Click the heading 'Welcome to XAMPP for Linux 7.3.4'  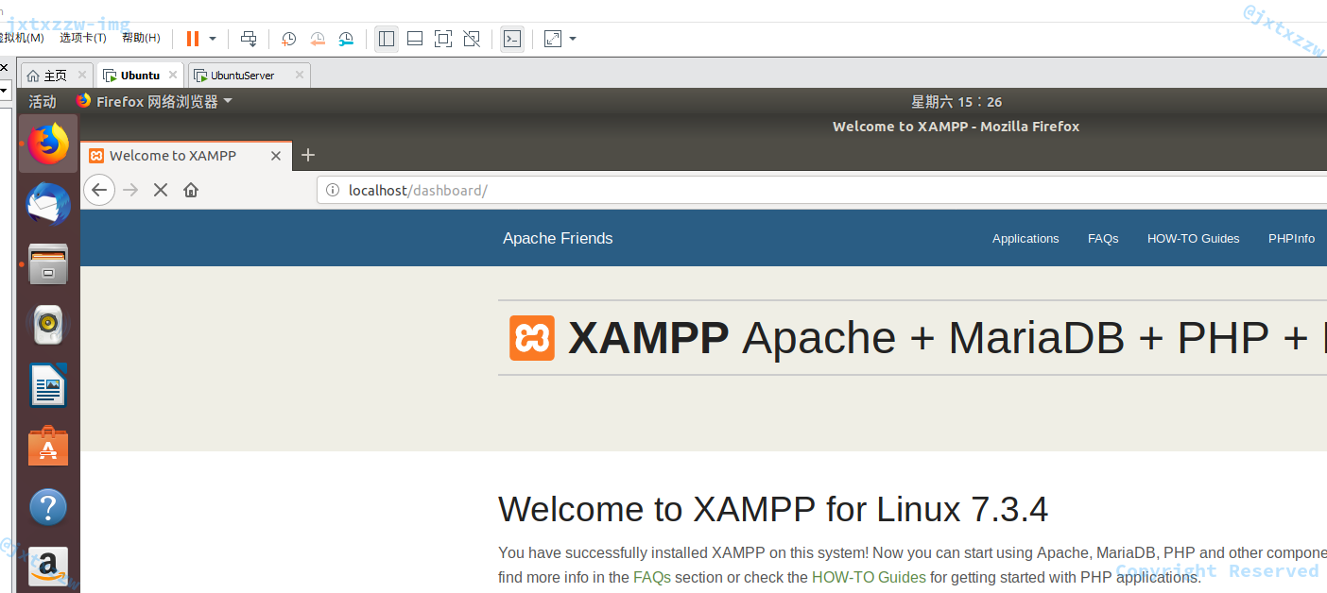pos(773,509)
